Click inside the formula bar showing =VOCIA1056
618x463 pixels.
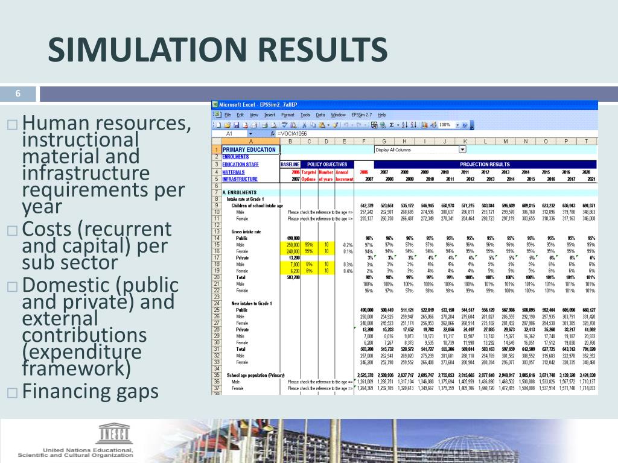(438, 134)
